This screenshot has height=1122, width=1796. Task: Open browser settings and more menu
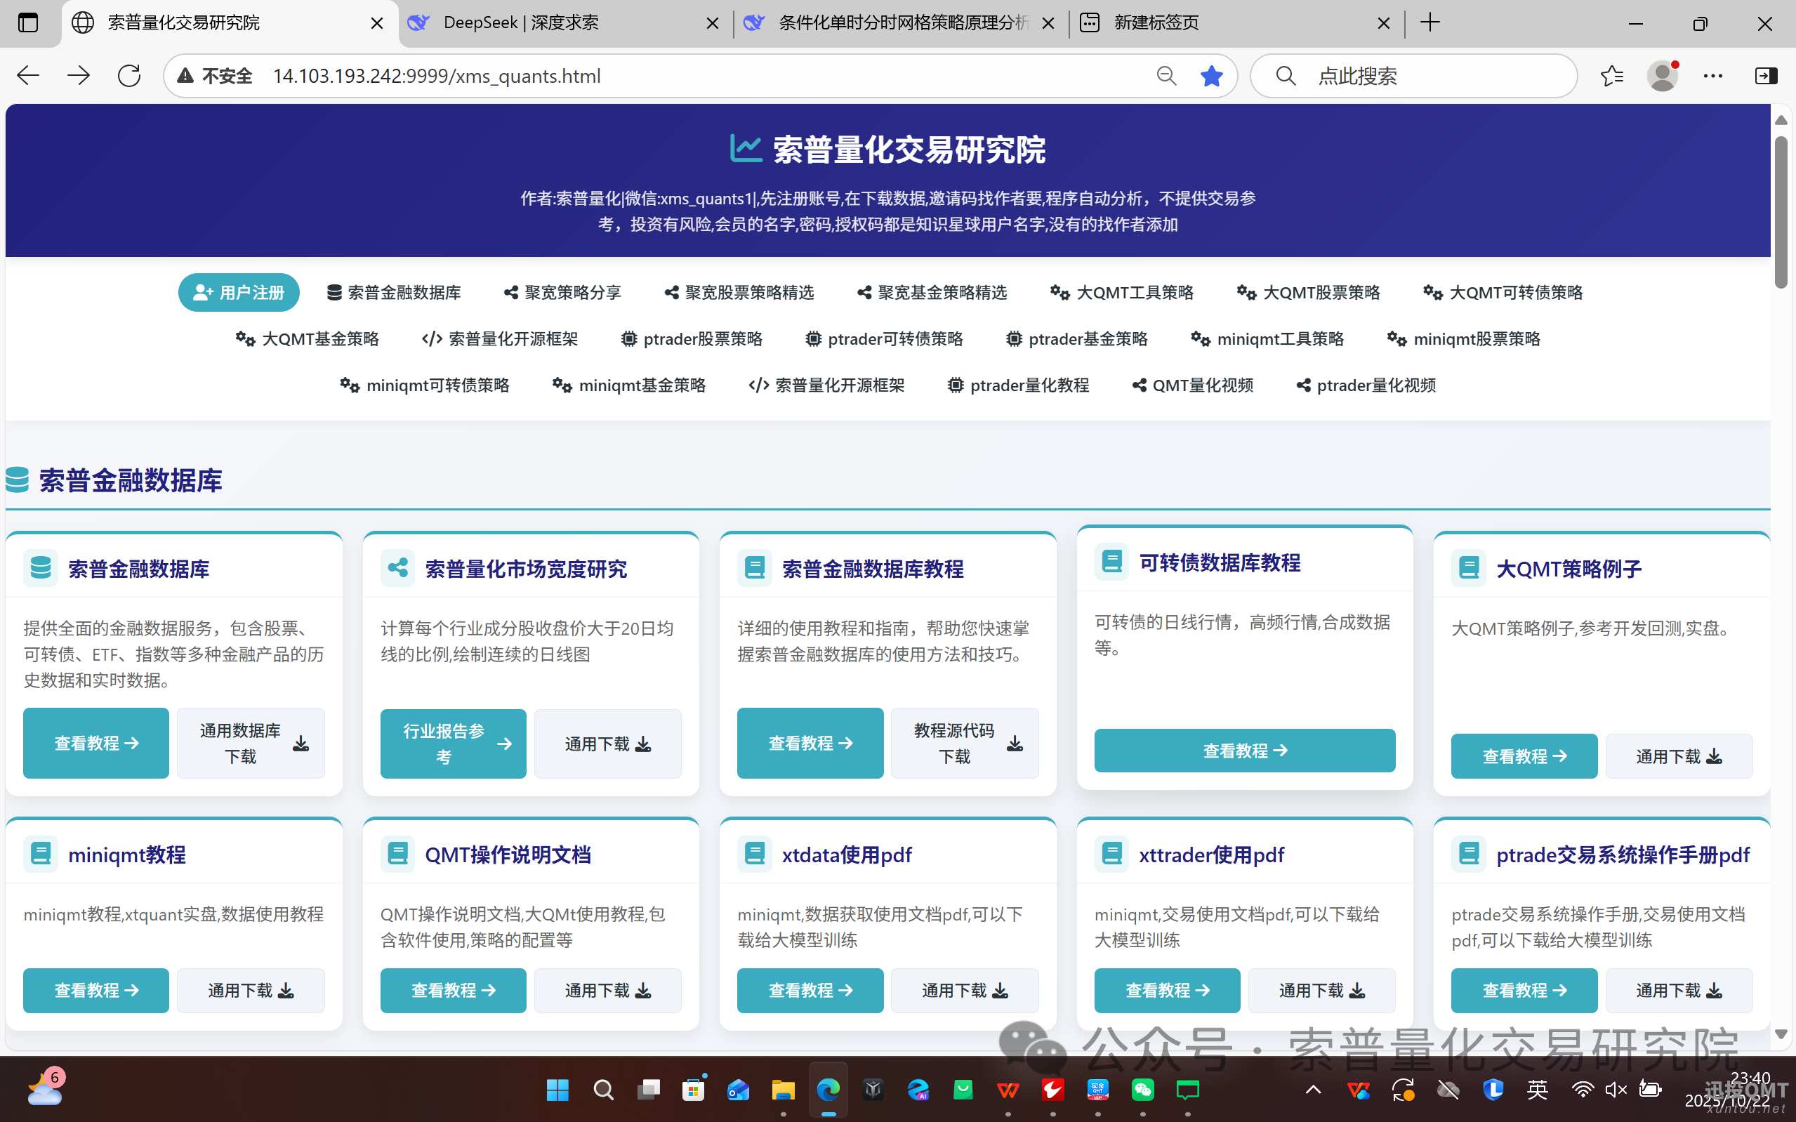(x=1713, y=76)
